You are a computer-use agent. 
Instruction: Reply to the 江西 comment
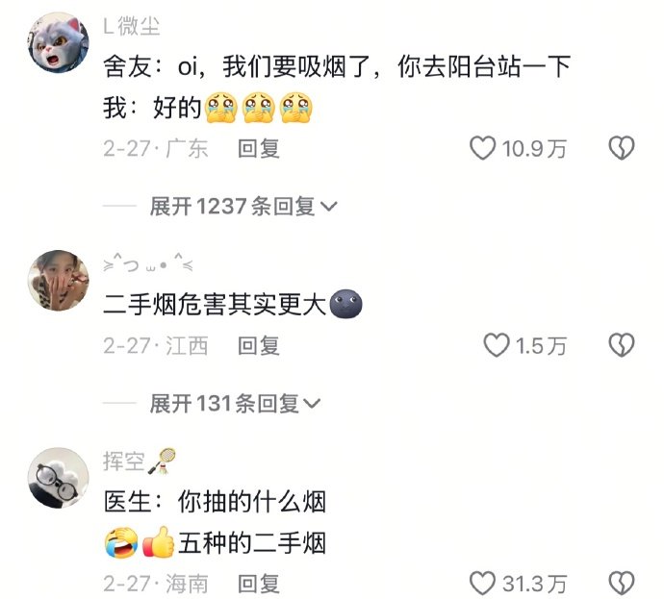(259, 345)
